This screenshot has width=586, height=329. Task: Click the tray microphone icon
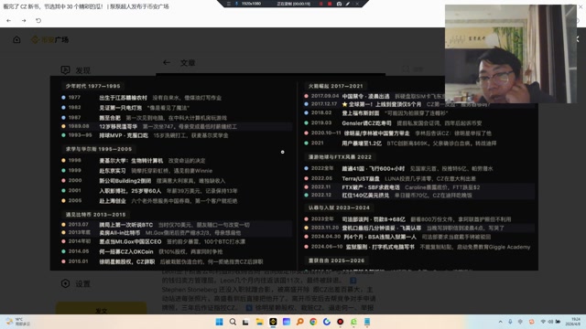pyautogui.click(x=510, y=322)
